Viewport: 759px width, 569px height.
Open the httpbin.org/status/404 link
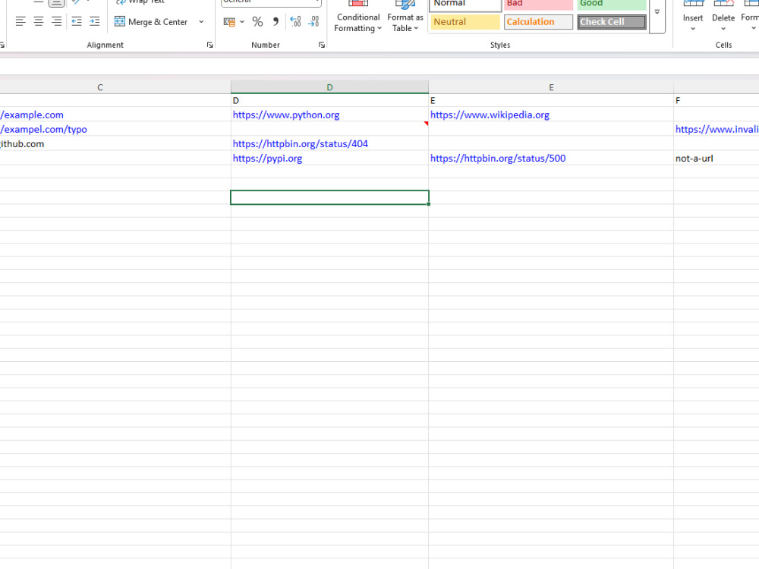tap(300, 143)
